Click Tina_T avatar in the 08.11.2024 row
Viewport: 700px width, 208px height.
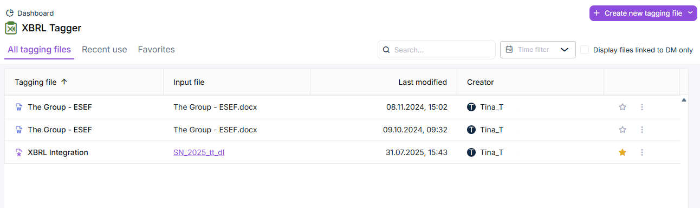(471, 107)
